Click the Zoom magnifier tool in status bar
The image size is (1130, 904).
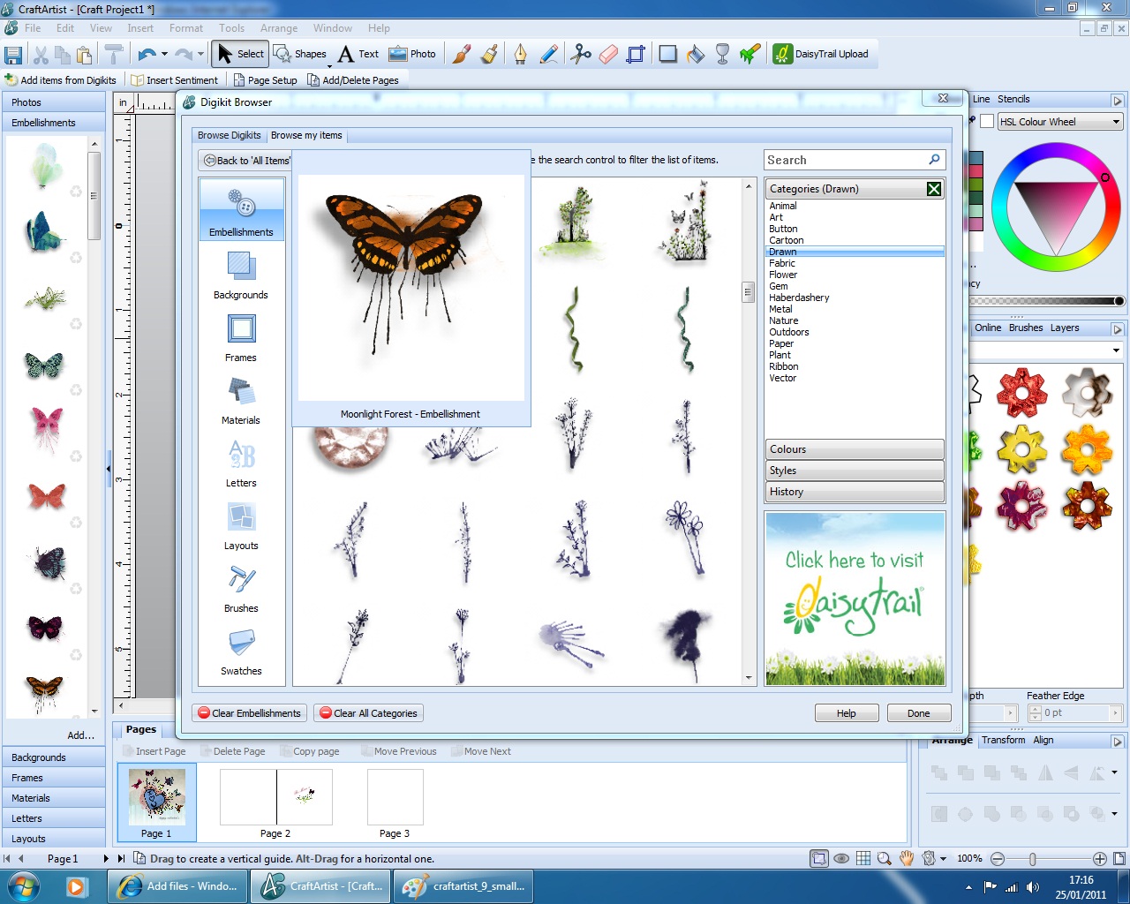coord(885,858)
